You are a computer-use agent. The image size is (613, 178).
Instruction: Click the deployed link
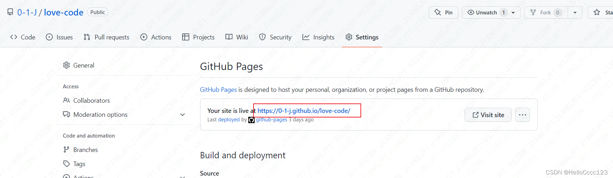[x=229, y=120]
